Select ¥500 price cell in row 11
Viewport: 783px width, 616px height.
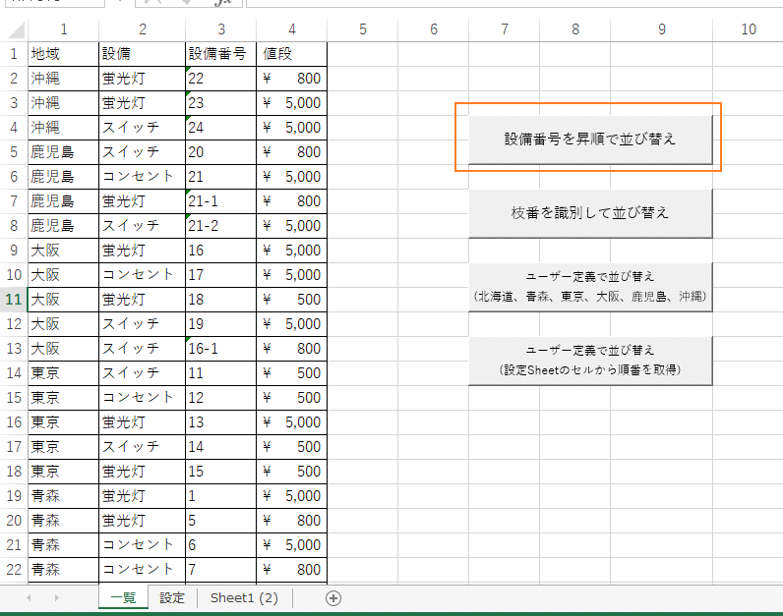point(291,300)
